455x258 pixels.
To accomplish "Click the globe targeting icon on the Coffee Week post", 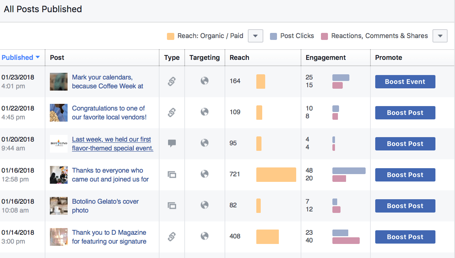I will [x=205, y=82].
